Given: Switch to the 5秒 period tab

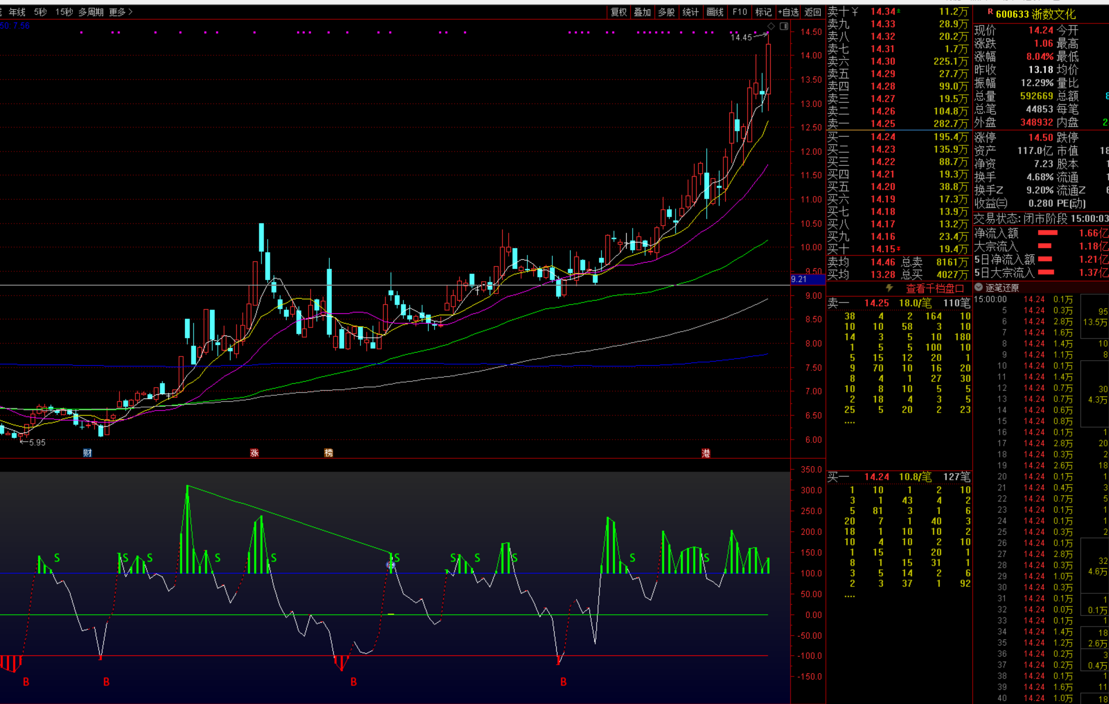Looking at the screenshot, I should tap(41, 12).
